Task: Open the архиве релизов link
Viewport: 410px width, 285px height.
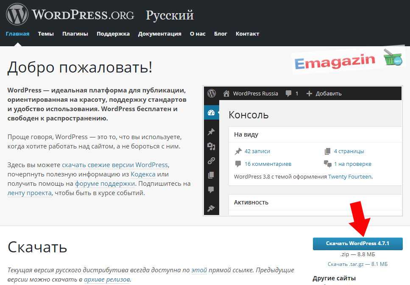Action: [107, 279]
